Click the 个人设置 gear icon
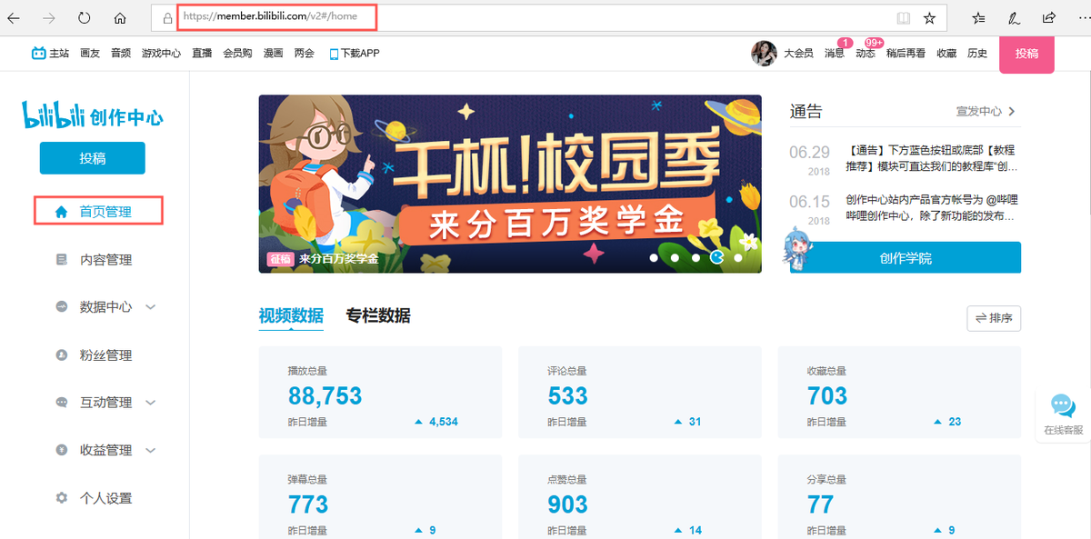 pyautogui.click(x=62, y=498)
